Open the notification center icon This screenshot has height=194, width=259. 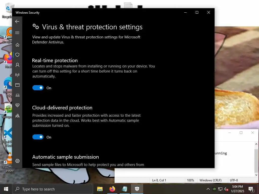click(251, 189)
